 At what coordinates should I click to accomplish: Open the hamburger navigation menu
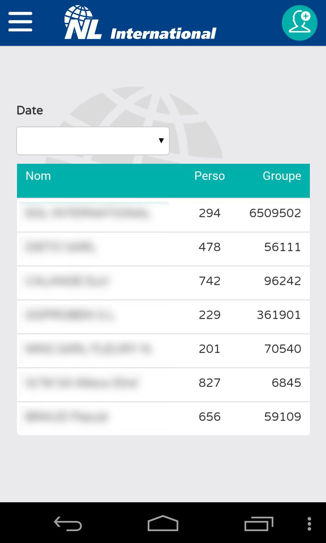pos(20,22)
